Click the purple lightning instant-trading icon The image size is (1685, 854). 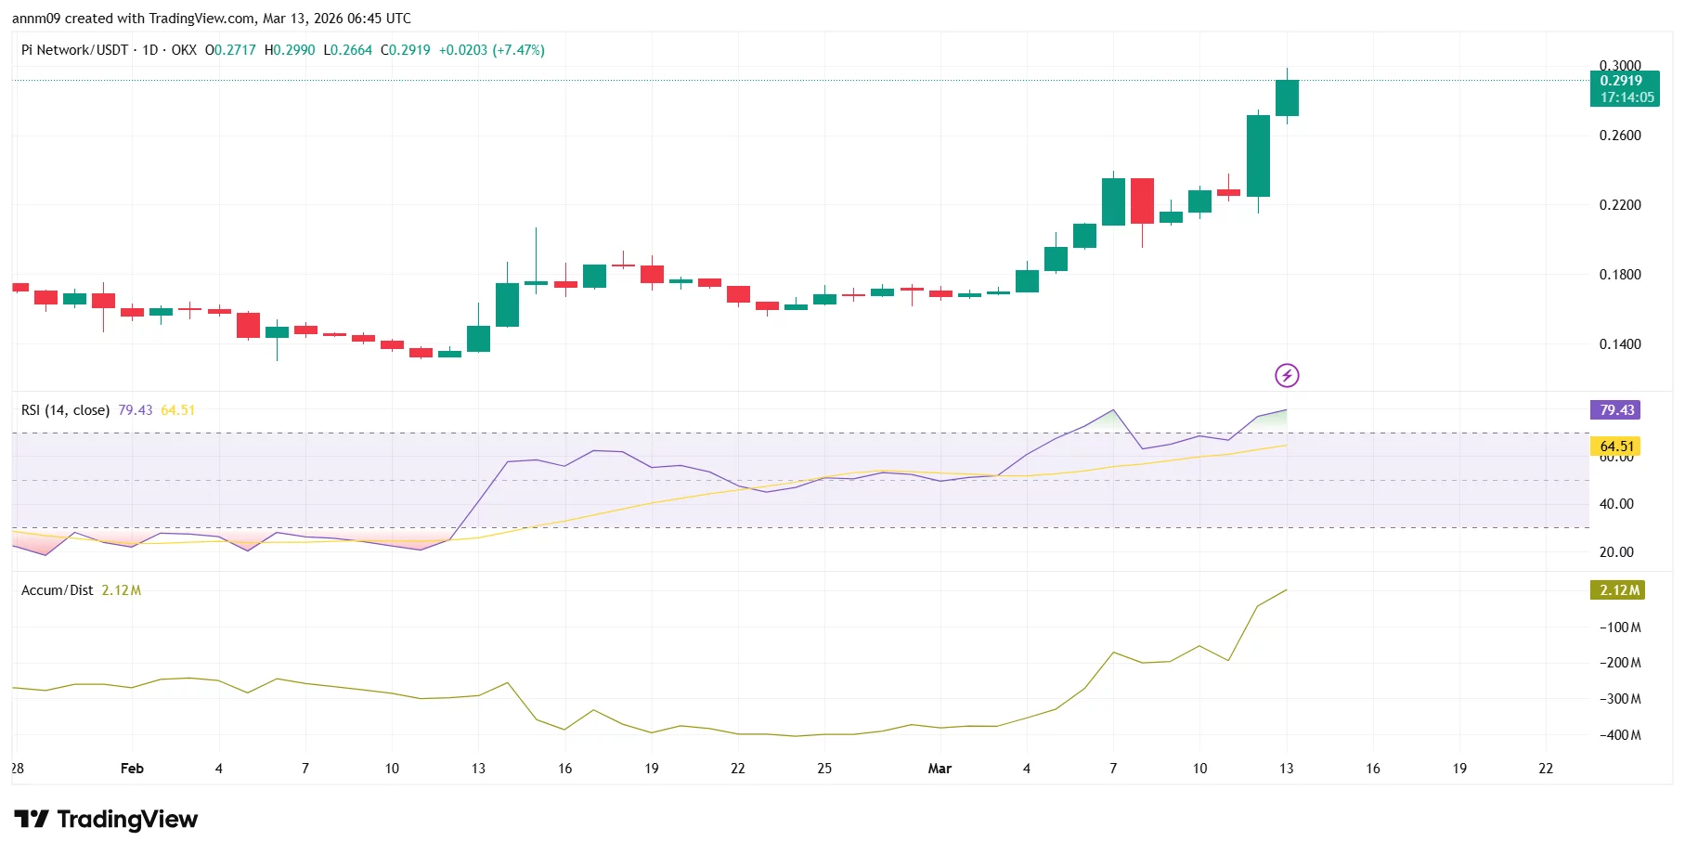click(1287, 376)
